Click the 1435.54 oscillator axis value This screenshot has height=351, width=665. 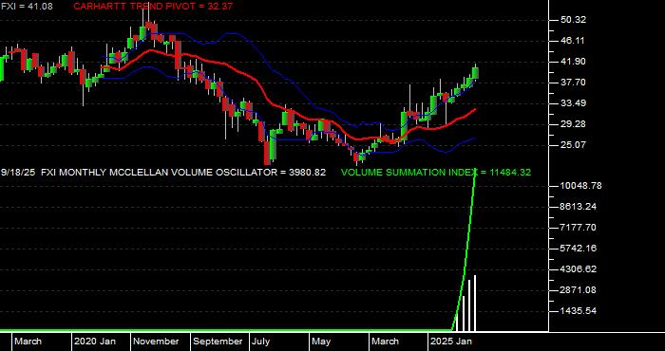click(x=579, y=311)
